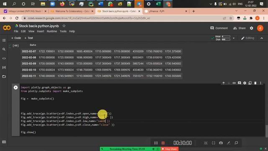The width and height of the screenshot is (268, 151).
Task: Open the Help menu
Action: click(x=72, y=31)
